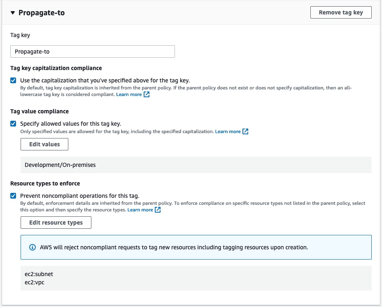Open the Edit resource types dialog

pos(56,223)
